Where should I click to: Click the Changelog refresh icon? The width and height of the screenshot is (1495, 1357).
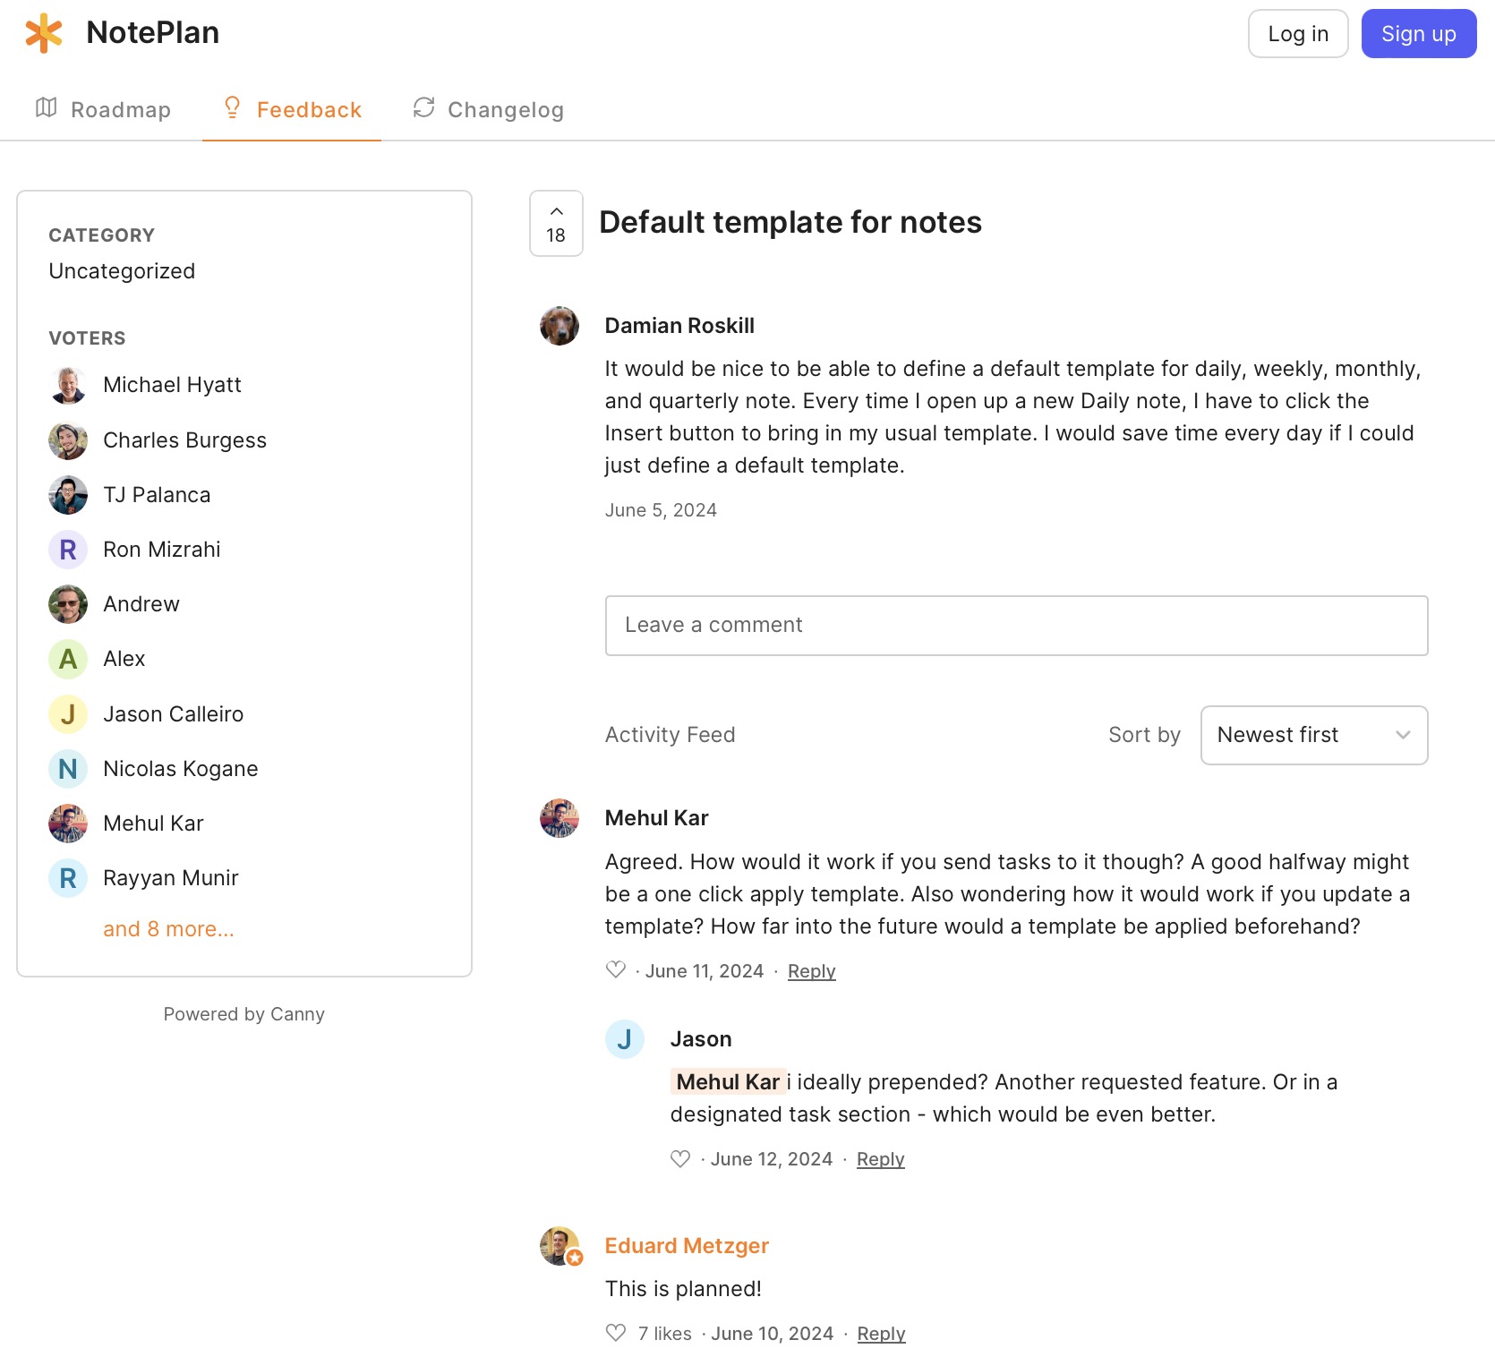[x=423, y=108]
